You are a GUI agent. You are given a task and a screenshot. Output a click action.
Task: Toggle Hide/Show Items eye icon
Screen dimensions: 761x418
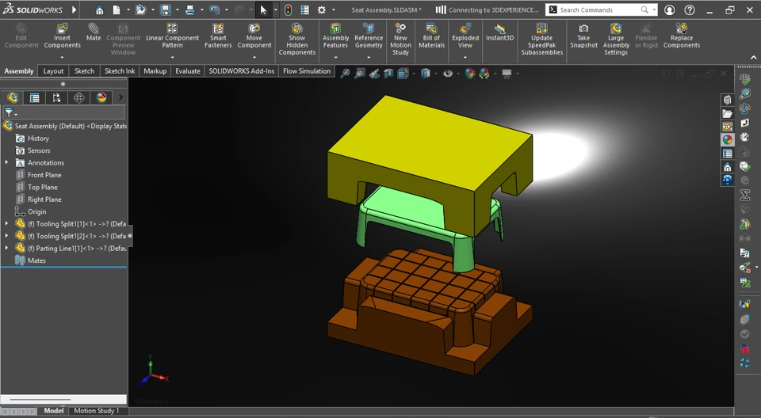click(x=448, y=74)
